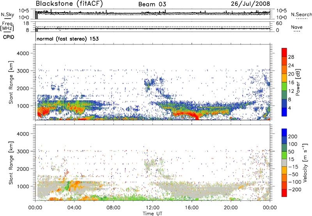Click the 12:00 time axis label
This screenshot has height=216, width=312.
(x=152, y=208)
